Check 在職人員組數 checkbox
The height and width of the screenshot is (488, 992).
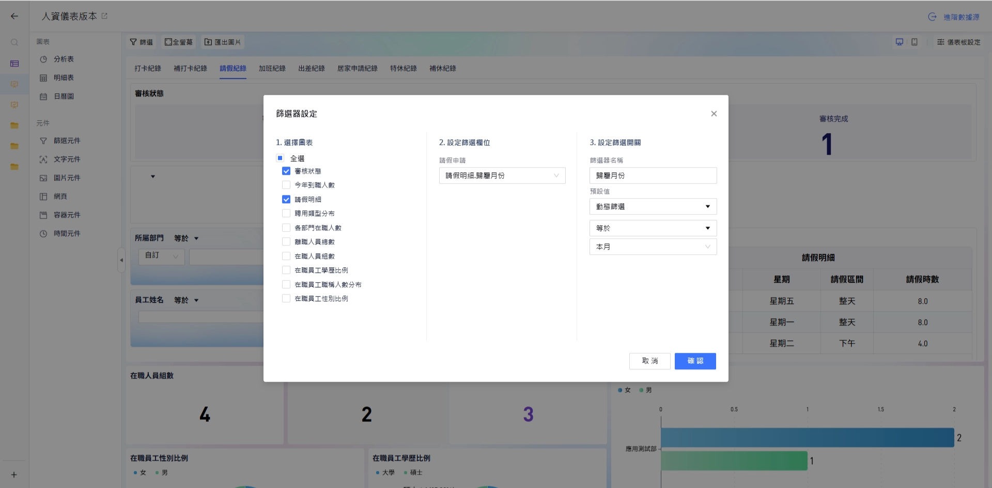pyautogui.click(x=286, y=256)
